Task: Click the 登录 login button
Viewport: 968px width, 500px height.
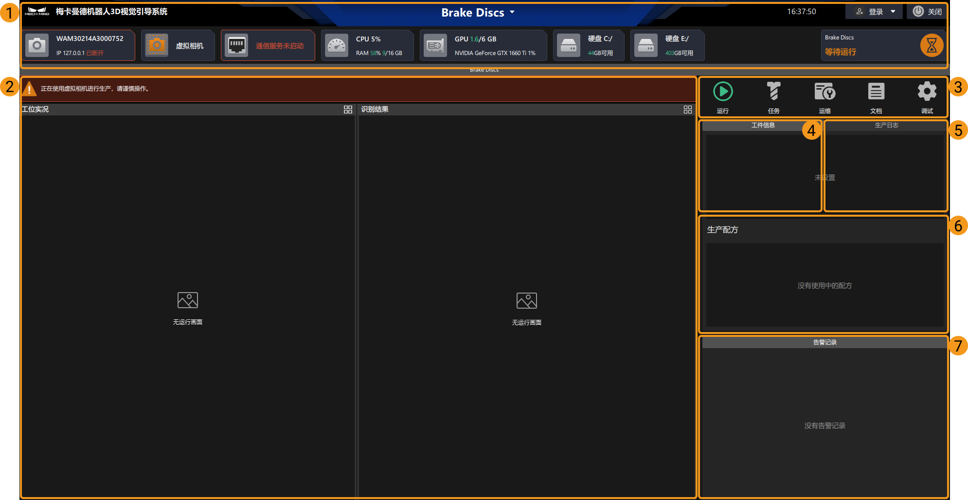Action: pyautogui.click(x=874, y=11)
